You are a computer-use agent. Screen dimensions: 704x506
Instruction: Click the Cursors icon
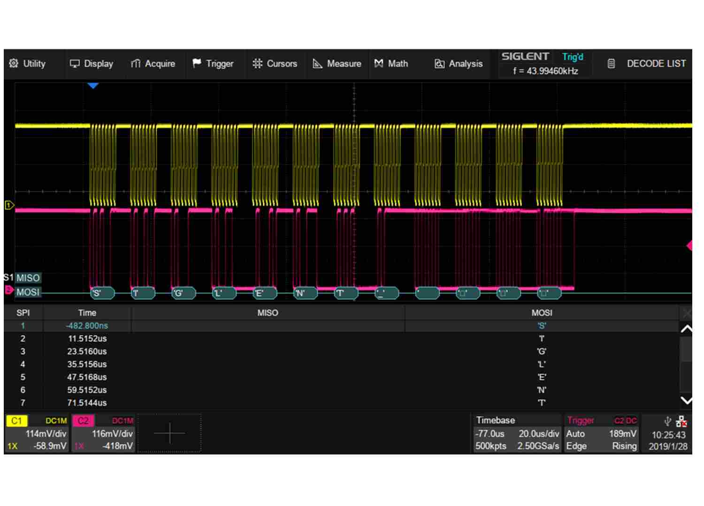point(257,64)
